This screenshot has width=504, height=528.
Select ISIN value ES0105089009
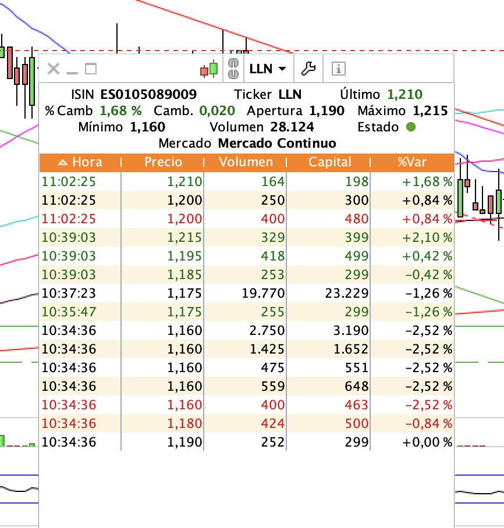[x=148, y=94]
